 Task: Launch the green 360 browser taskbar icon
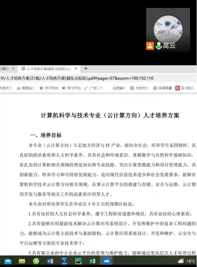click(x=36, y=261)
